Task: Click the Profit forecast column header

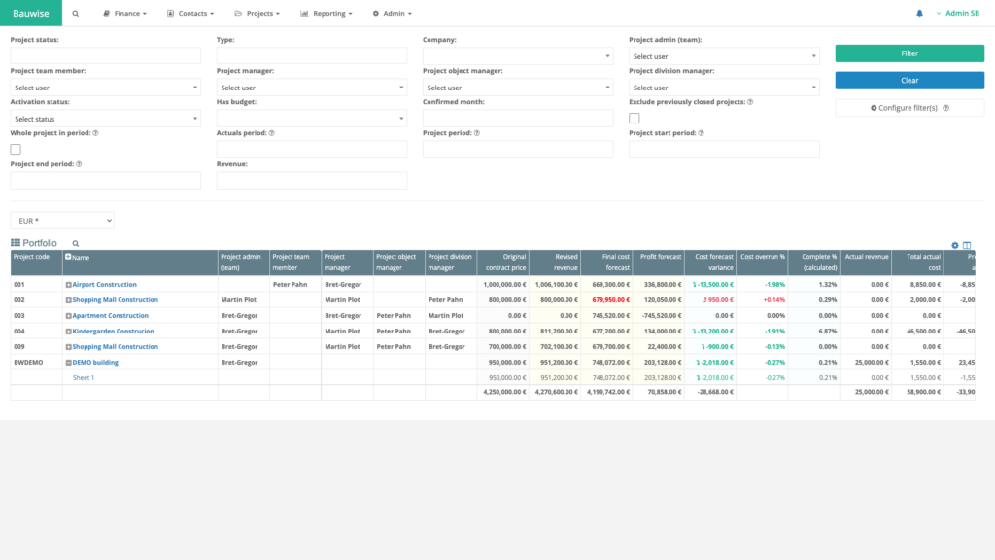Action: [x=659, y=262]
